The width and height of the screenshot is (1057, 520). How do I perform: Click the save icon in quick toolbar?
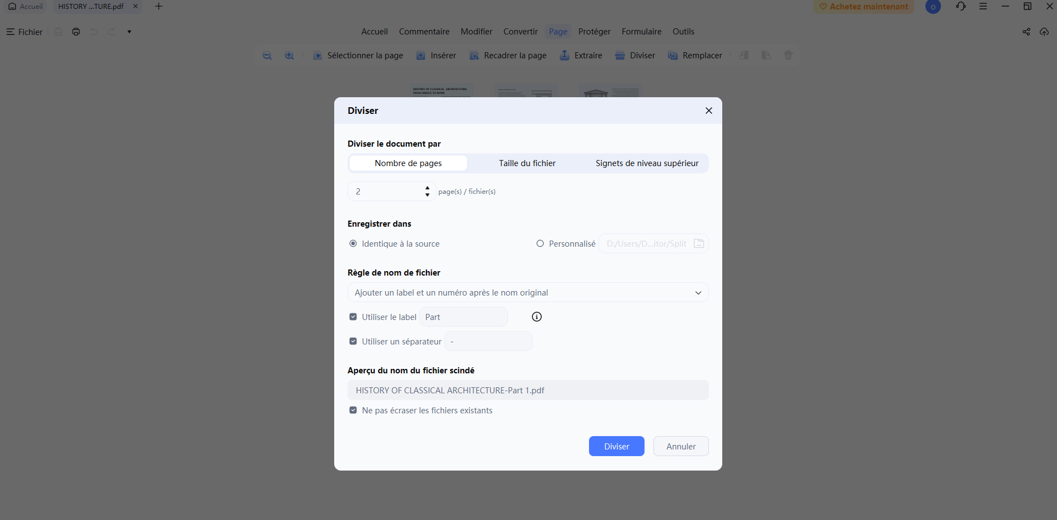point(58,32)
